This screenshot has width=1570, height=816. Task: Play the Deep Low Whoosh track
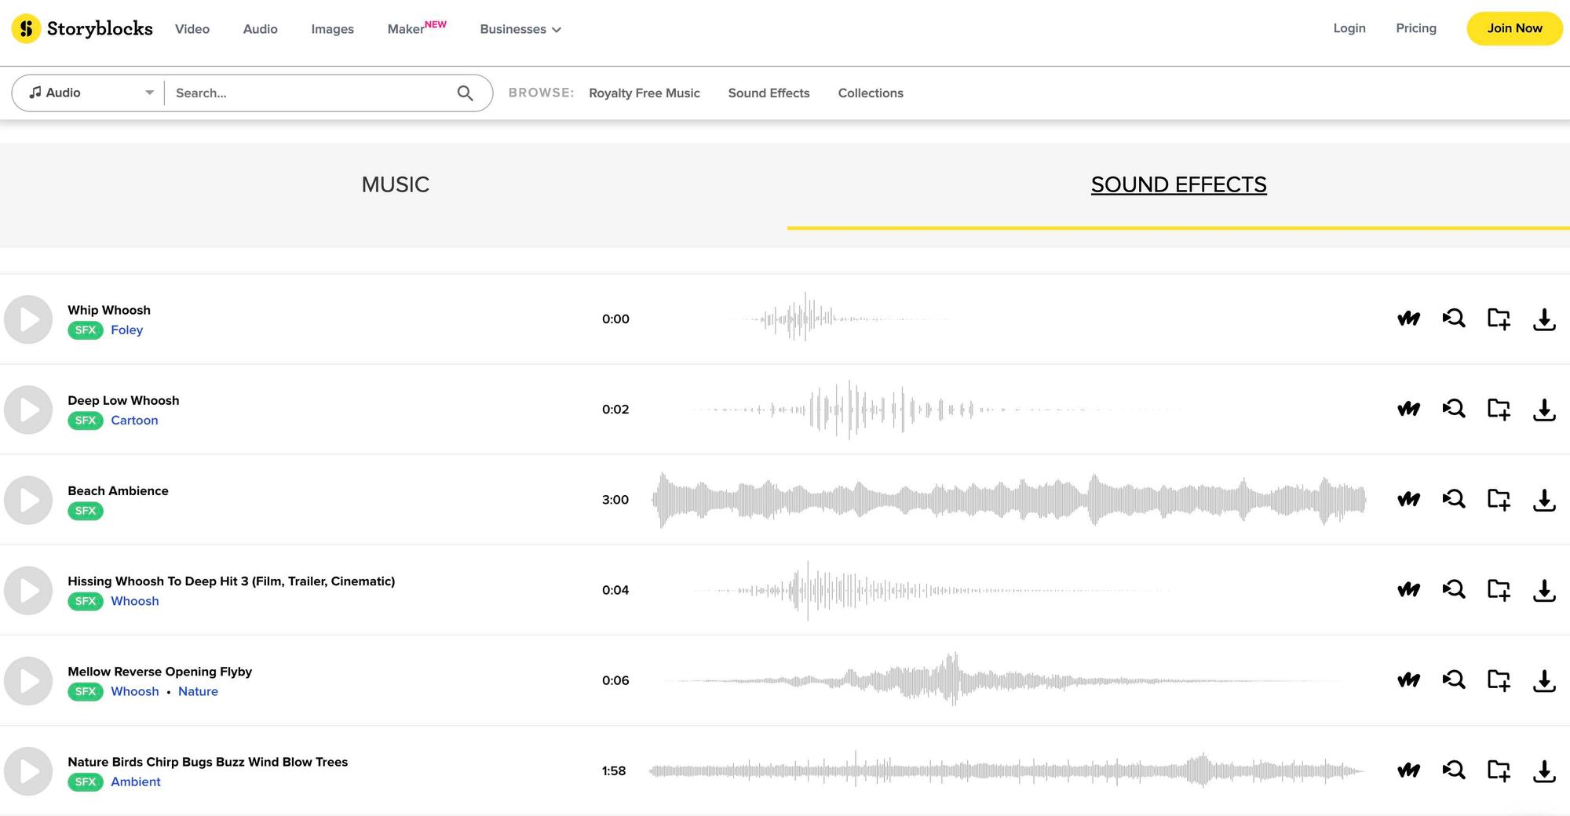(x=28, y=410)
